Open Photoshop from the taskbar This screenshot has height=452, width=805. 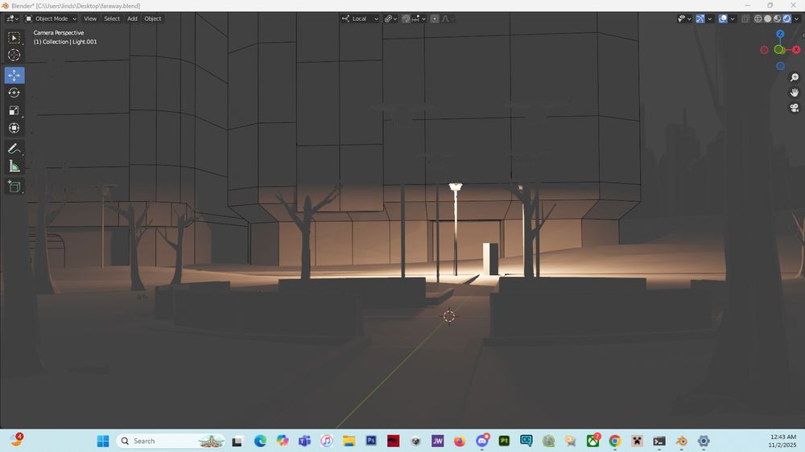371,442
